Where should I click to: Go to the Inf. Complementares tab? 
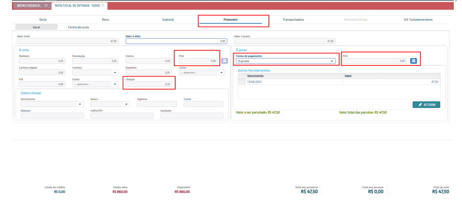pyautogui.click(x=415, y=20)
